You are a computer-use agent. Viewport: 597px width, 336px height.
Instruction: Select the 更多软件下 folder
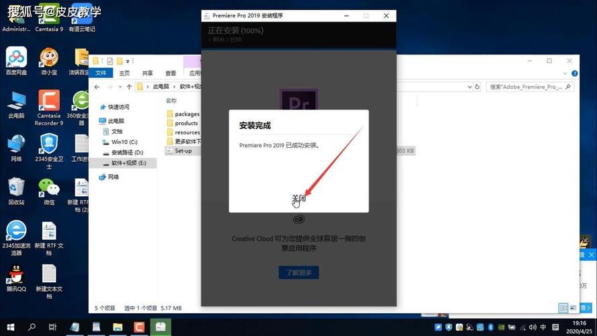click(x=184, y=142)
